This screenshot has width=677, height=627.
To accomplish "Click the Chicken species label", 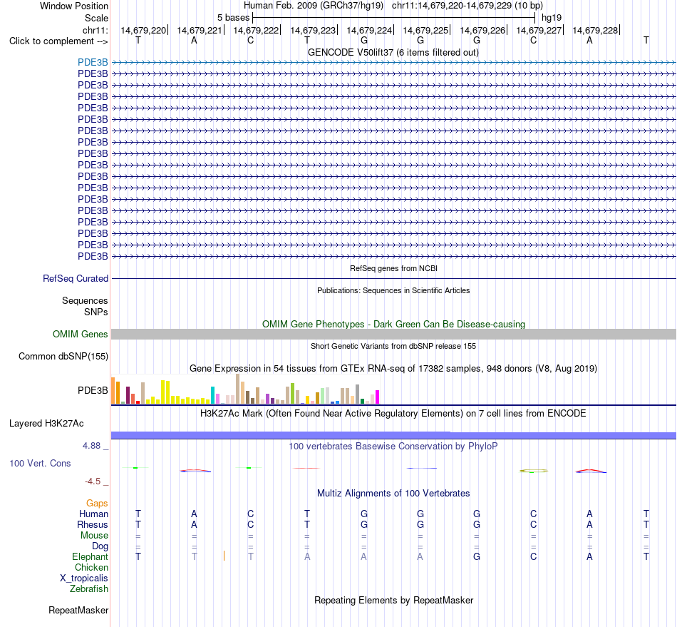I will [91, 567].
